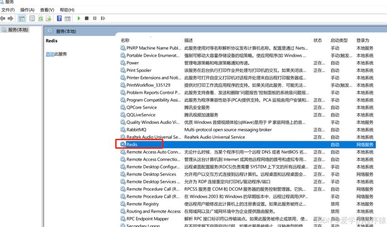Click gear icon beside QQLiveService
Image resolution: width=387 pixels, height=227 pixels.
tap(123, 114)
